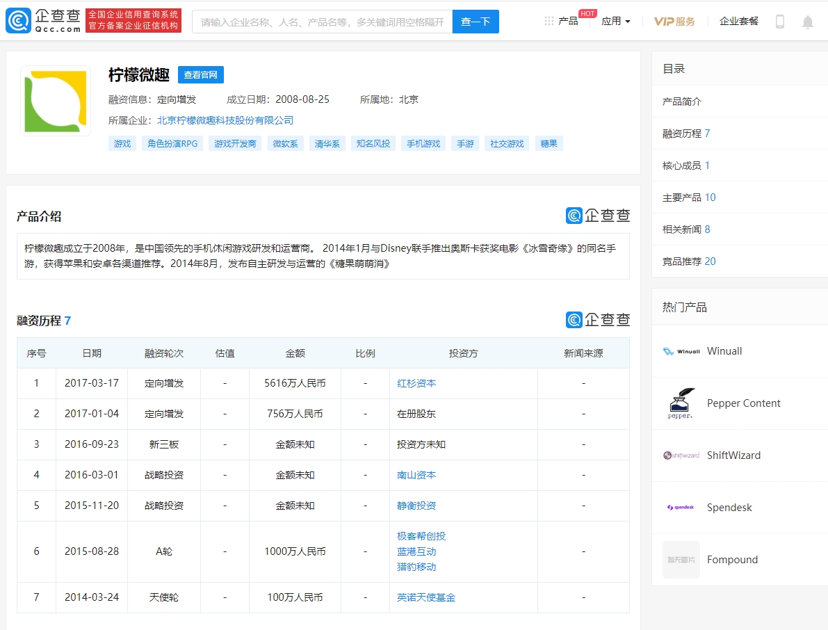Click the date 2017-03-17 cell
This screenshot has width=828, height=630.
92,383
